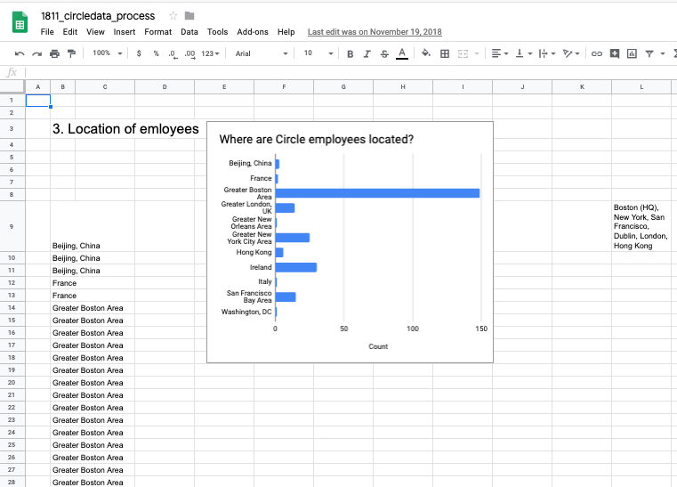Open vertical align dropdown
The height and width of the screenshot is (487, 677).
[524, 53]
